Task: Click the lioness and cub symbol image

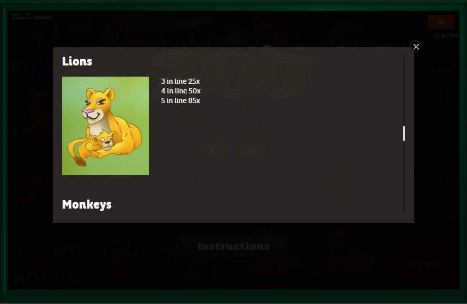Action: pos(106,126)
